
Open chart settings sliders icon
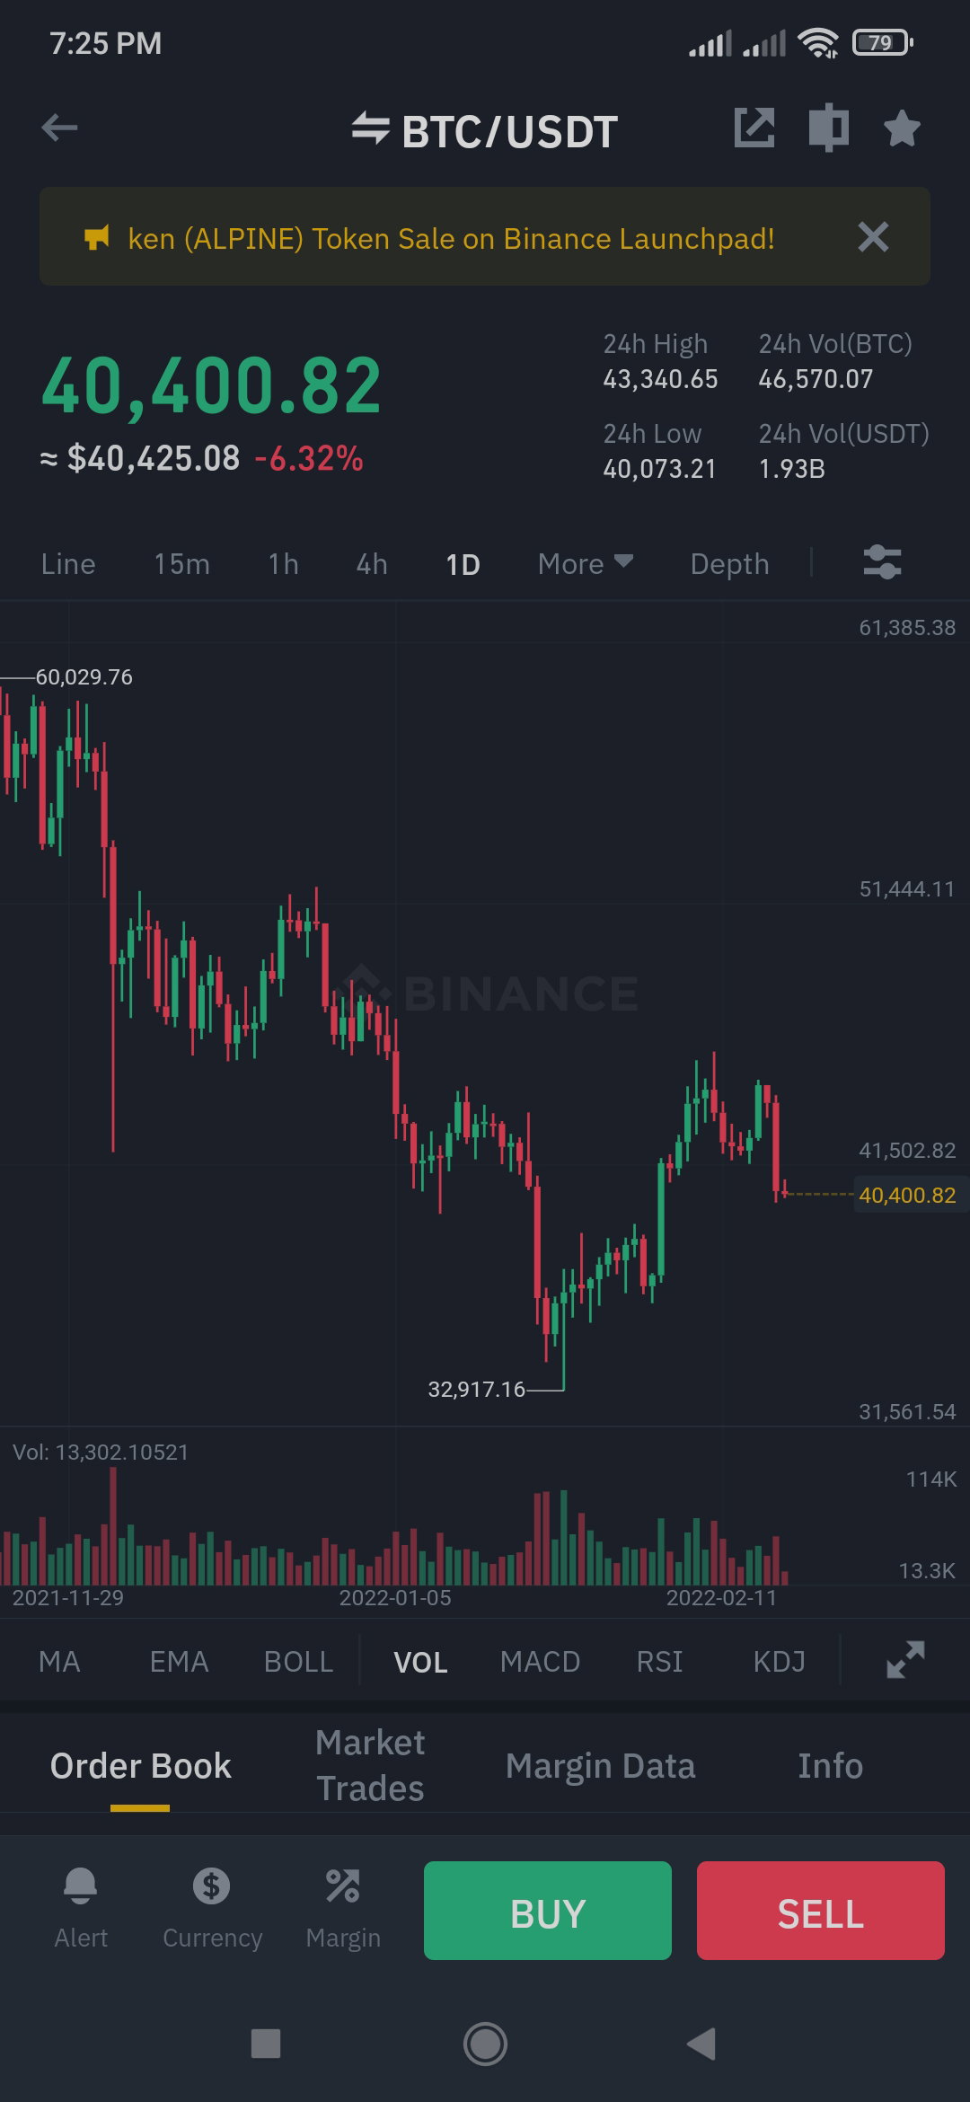[x=882, y=563]
